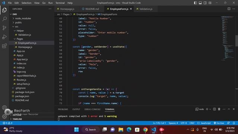
Task: Switch to the Problems panel tab
Action: [x=63, y=109]
